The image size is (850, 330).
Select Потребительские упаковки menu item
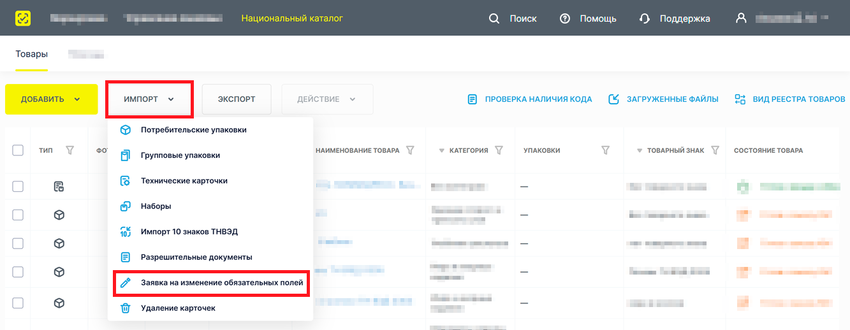click(210, 130)
